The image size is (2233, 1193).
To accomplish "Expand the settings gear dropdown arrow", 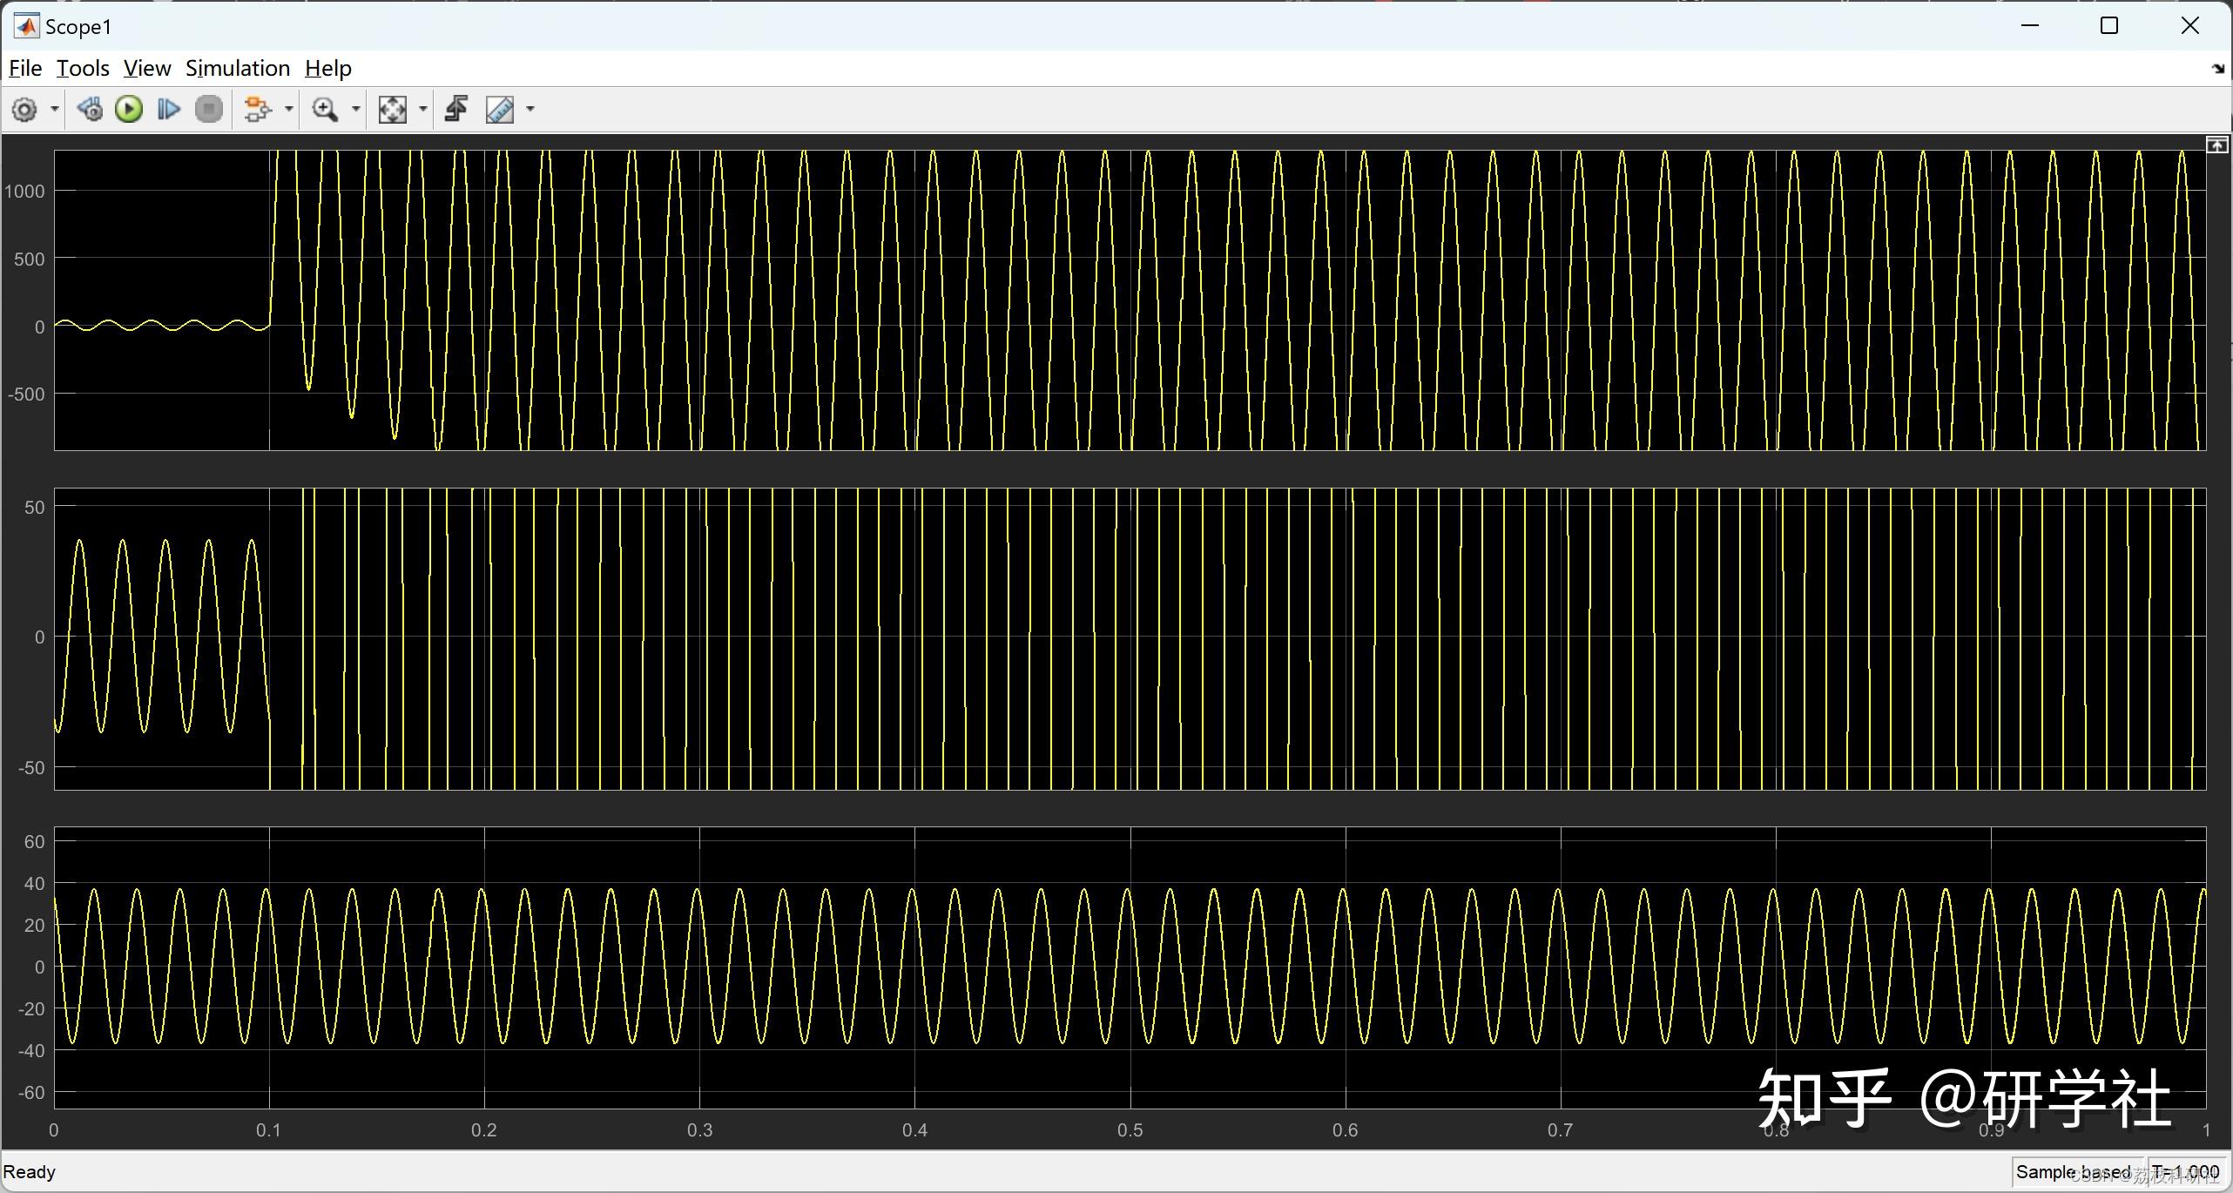I will coord(54,109).
